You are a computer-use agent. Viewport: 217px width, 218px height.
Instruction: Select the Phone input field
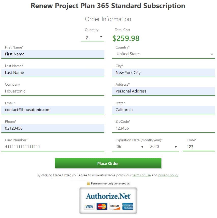53,128
